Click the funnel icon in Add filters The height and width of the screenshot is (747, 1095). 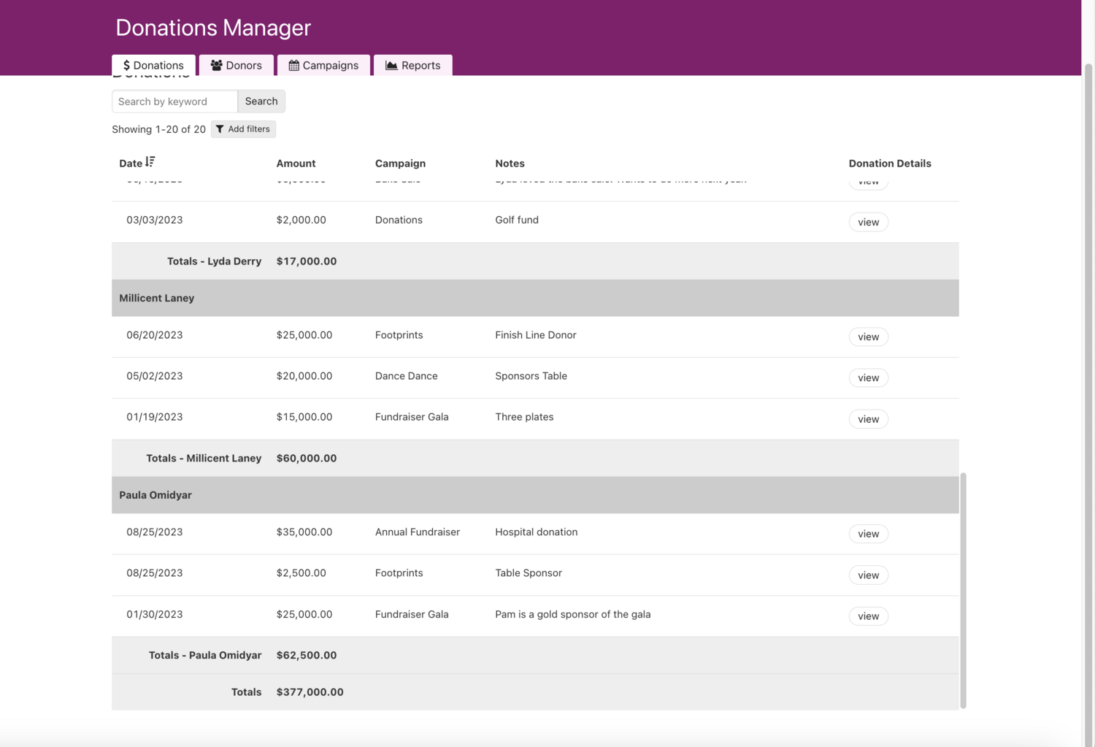(x=220, y=129)
